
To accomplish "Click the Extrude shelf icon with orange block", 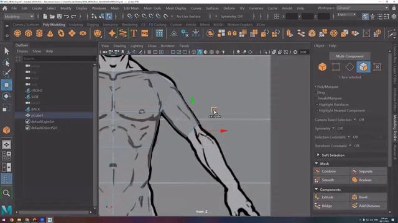I will click(x=289, y=33).
